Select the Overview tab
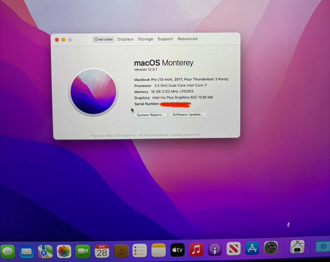This screenshot has height=262, width=330. pos(104,39)
